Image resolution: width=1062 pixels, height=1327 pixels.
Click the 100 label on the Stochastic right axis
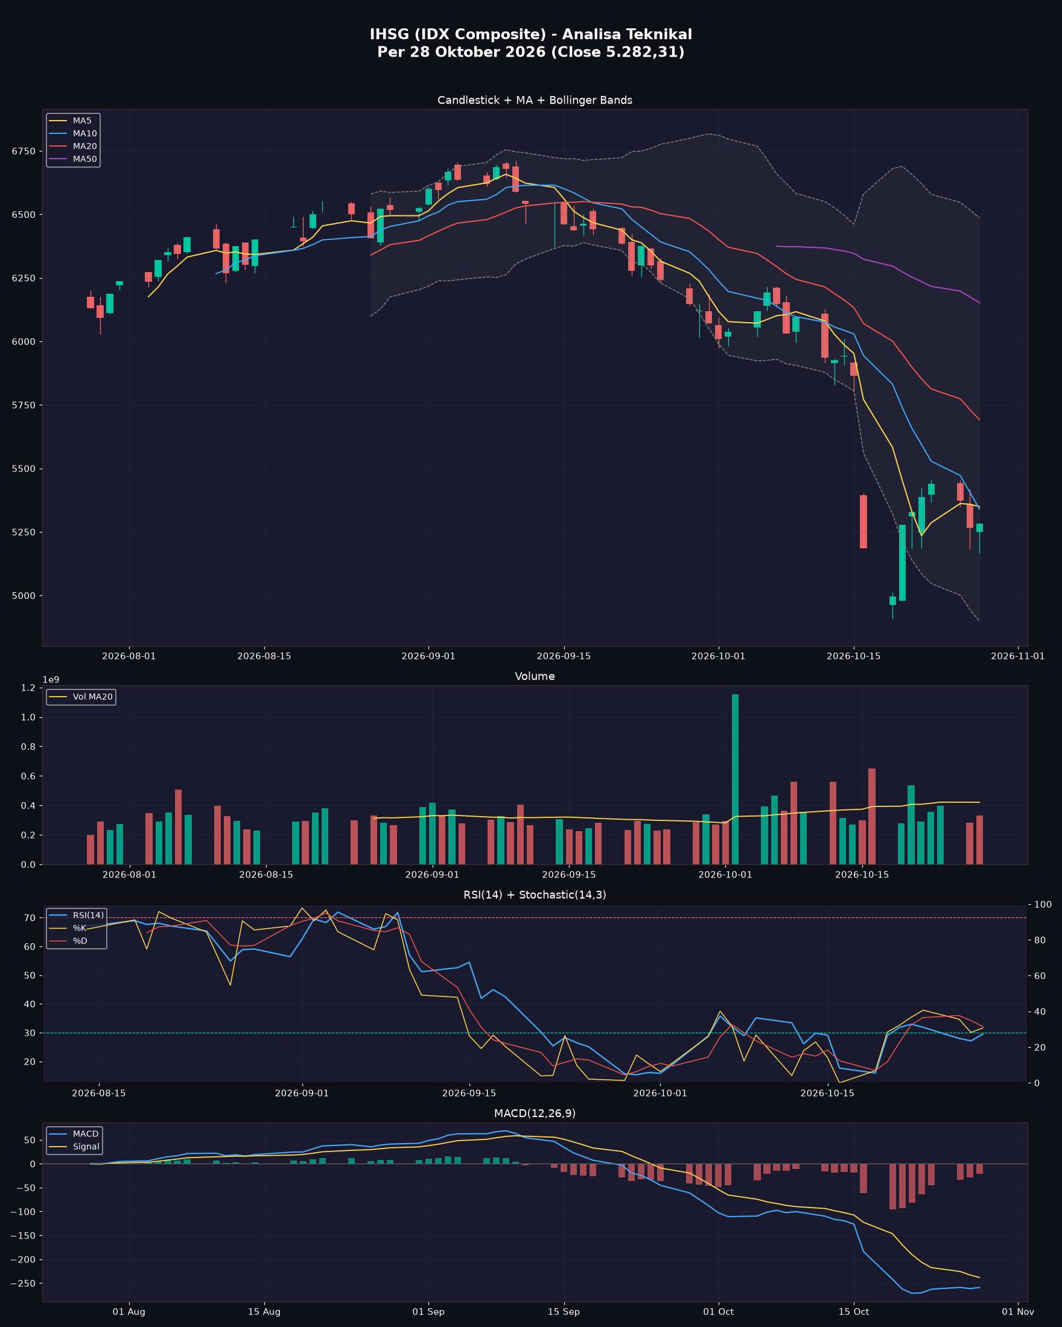click(1043, 904)
